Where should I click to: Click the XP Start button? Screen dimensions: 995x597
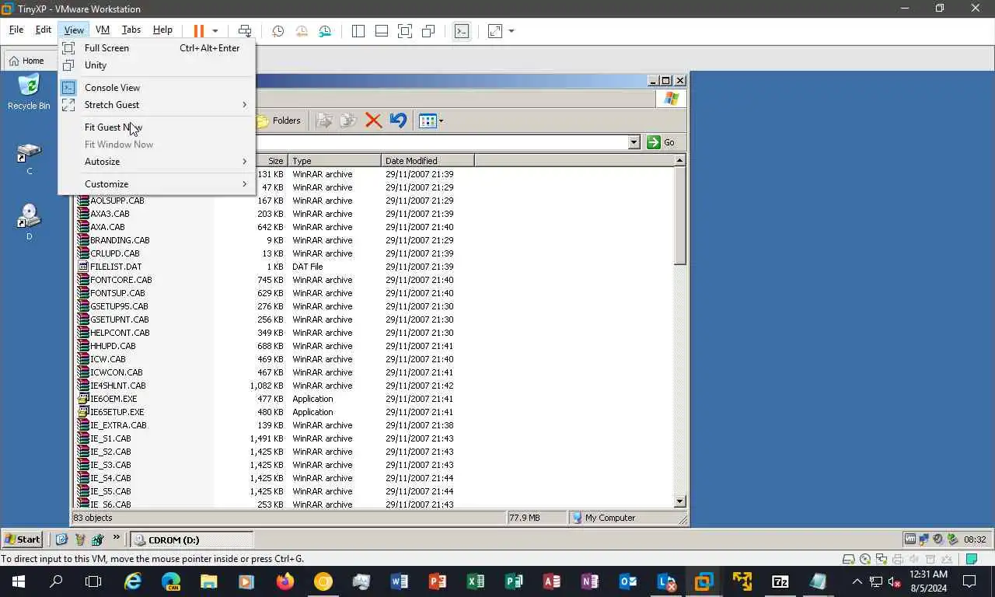(23, 539)
